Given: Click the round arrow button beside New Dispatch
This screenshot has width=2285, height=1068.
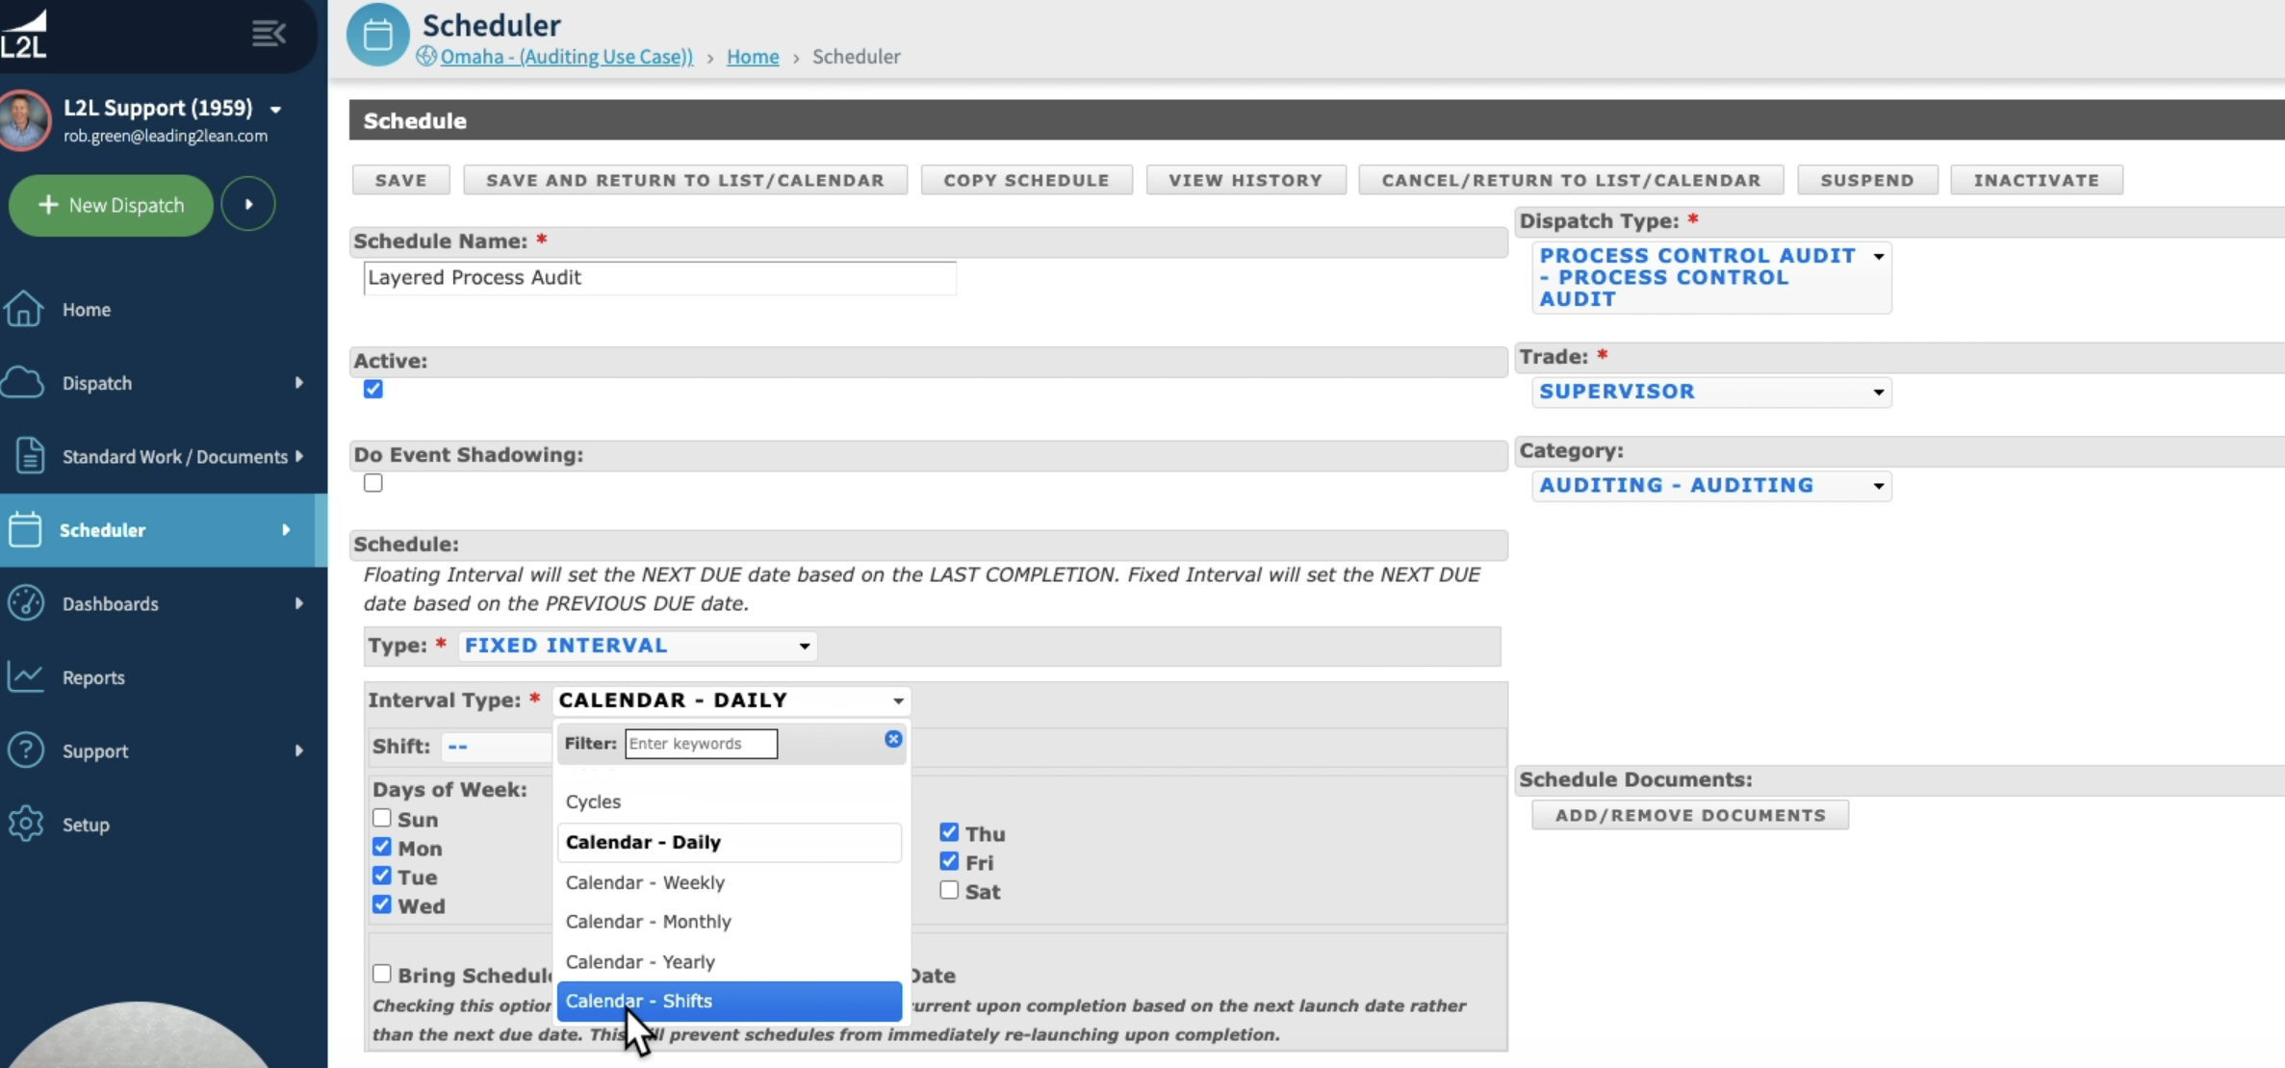Looking at the screenshot, I should pyautogui.click(x=248, y=204).
